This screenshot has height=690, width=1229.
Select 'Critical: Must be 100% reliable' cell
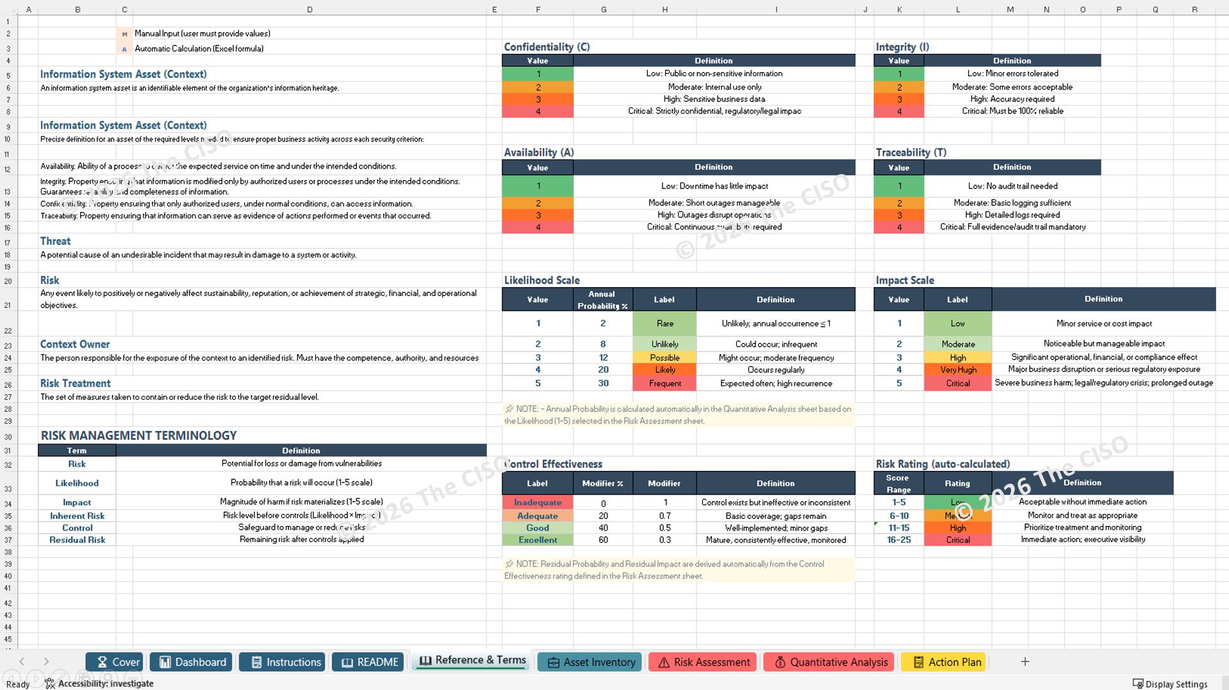click(x=1012, y=111)
